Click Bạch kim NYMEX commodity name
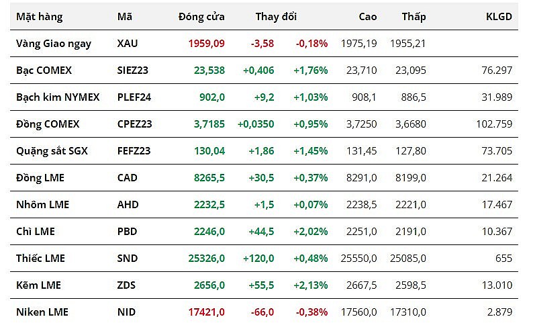This screenshot has width=535, height=323. (x=58, y=97)
